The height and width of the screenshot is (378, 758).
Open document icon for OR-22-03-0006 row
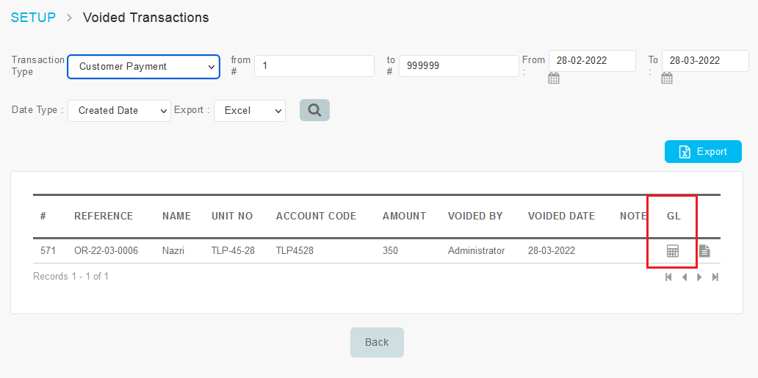[x=704, y=251]
